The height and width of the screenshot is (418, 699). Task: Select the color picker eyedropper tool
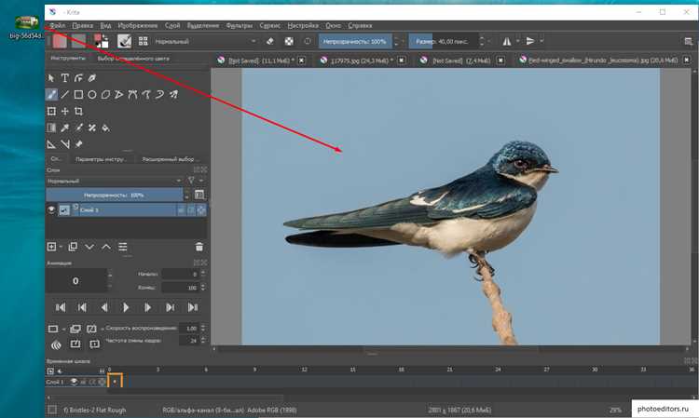coord(65,128)
